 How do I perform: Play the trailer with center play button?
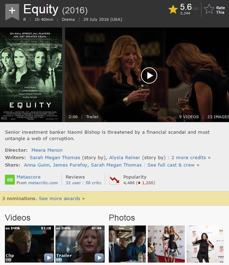[149, 76]
